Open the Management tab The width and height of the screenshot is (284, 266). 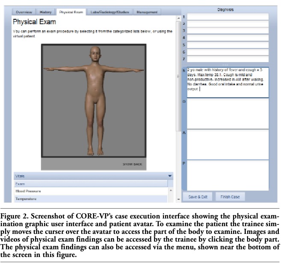(x=147, y=12)
